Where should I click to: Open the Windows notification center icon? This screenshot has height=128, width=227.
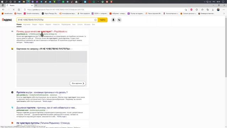point(223,2)
